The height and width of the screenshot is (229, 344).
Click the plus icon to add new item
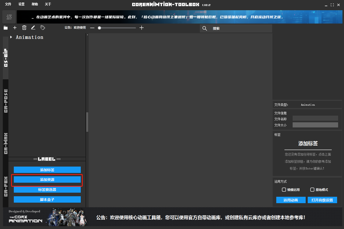[15, 28]
